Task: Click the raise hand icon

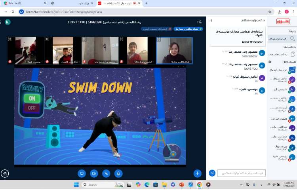Action: 5,173
